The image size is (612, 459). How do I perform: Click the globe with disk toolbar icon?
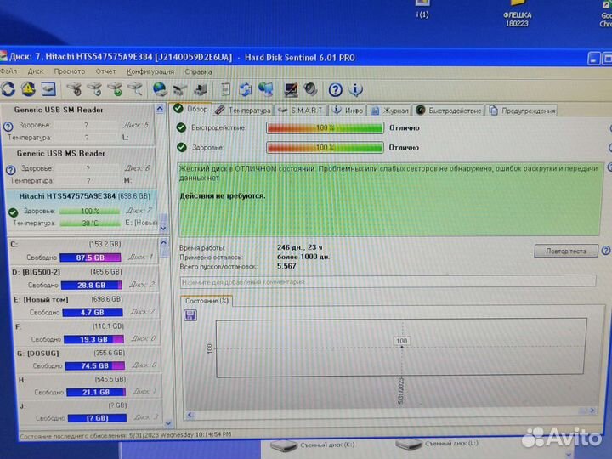coord(160,90)
